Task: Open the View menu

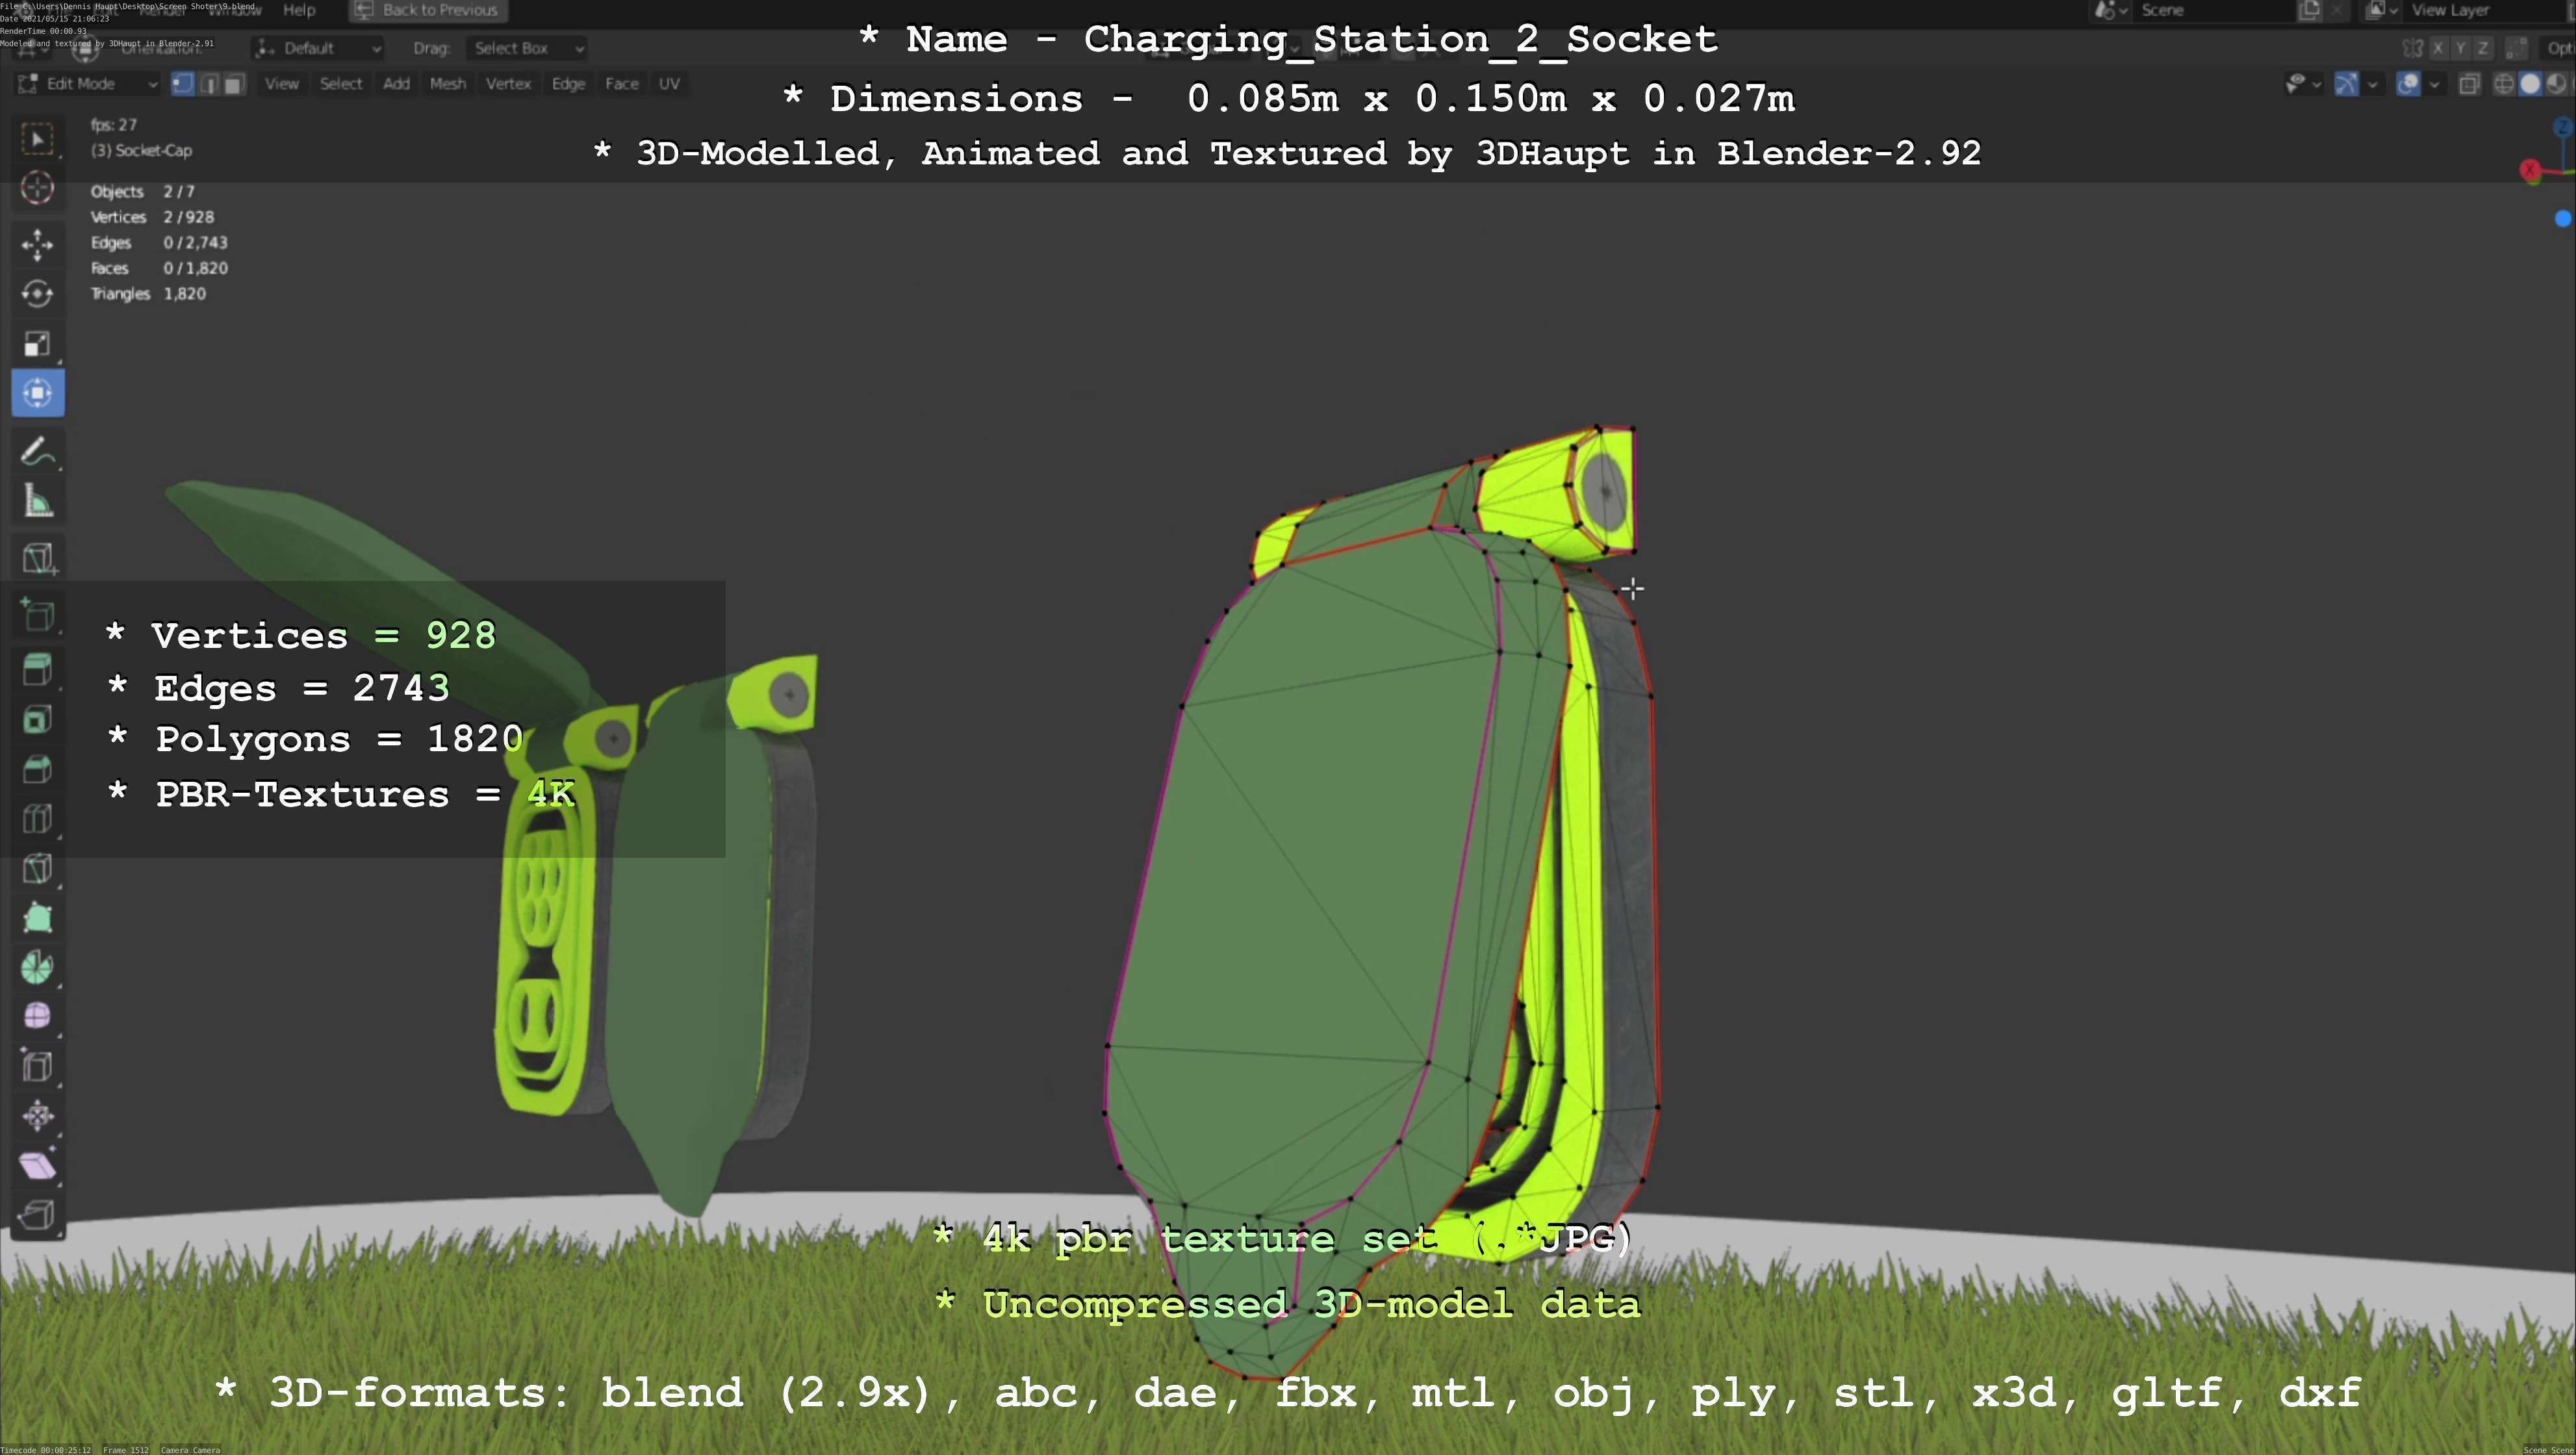Action: click(x=282, y=84)
